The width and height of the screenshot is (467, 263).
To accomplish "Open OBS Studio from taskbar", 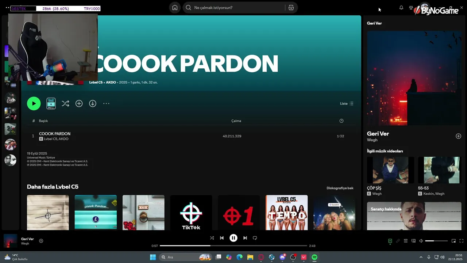I will pos(293,257).
